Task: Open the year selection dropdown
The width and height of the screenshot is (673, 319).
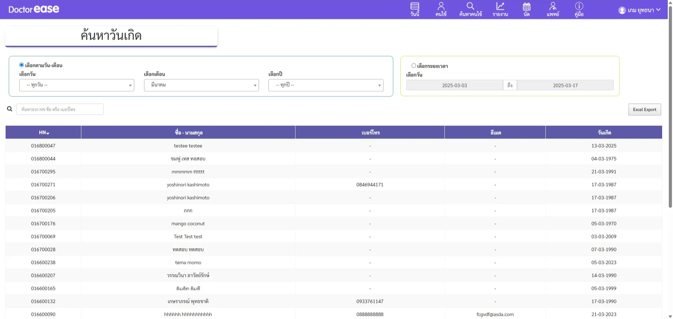Action: (x=326, y=85)
